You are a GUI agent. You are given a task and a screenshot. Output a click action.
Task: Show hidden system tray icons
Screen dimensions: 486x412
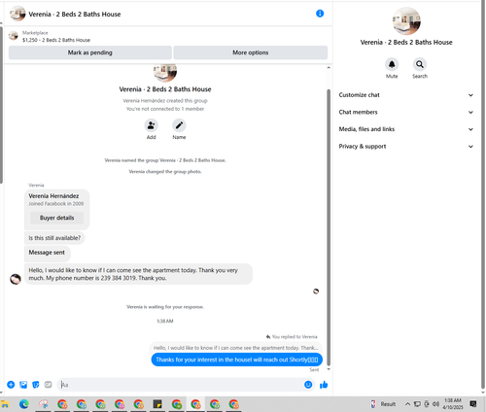407,404
